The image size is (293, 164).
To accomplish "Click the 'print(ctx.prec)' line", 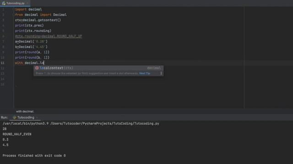I will (x=29, y=26).
